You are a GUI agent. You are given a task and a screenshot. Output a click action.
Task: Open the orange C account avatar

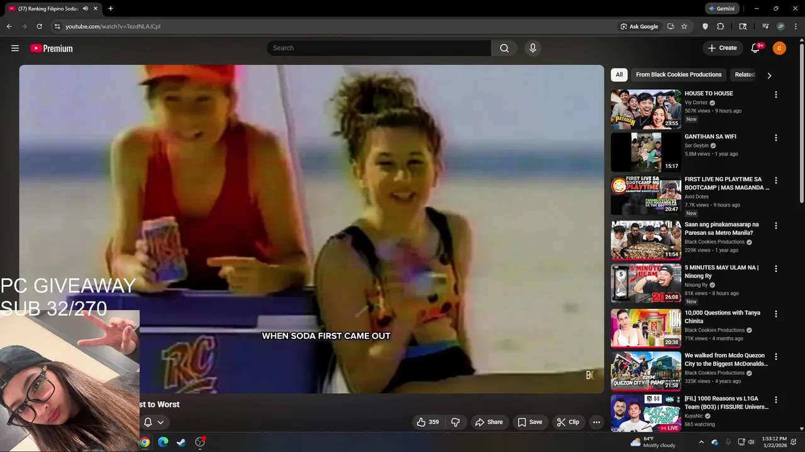779,48
